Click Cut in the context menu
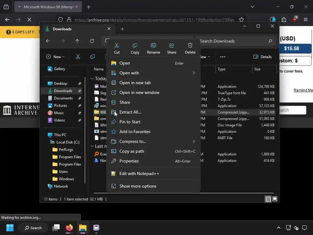The image size is (313, 235). click(117, 48)
